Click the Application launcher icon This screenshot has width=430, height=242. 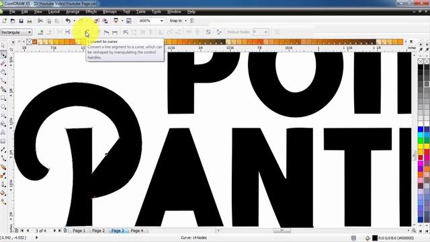[116, 21]
